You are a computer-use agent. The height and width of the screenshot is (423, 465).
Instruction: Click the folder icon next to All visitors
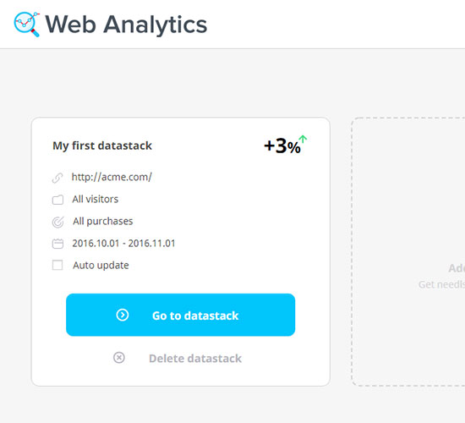pyautogui.click(x=57, y=200)
